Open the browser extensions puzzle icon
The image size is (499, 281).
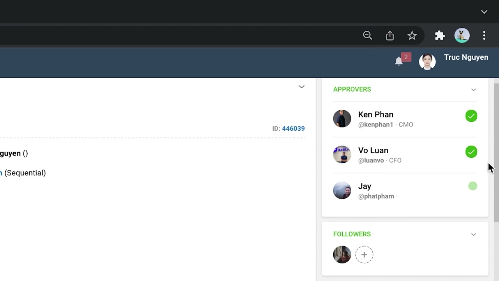click(x=440, y=36)
